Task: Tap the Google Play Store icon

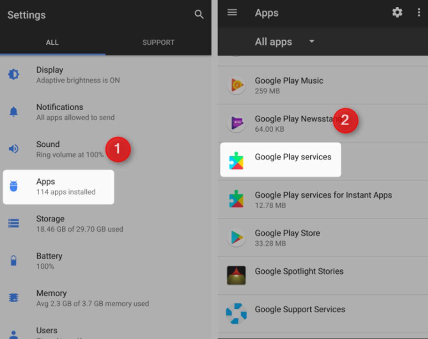Action: [x=236, y=238]
